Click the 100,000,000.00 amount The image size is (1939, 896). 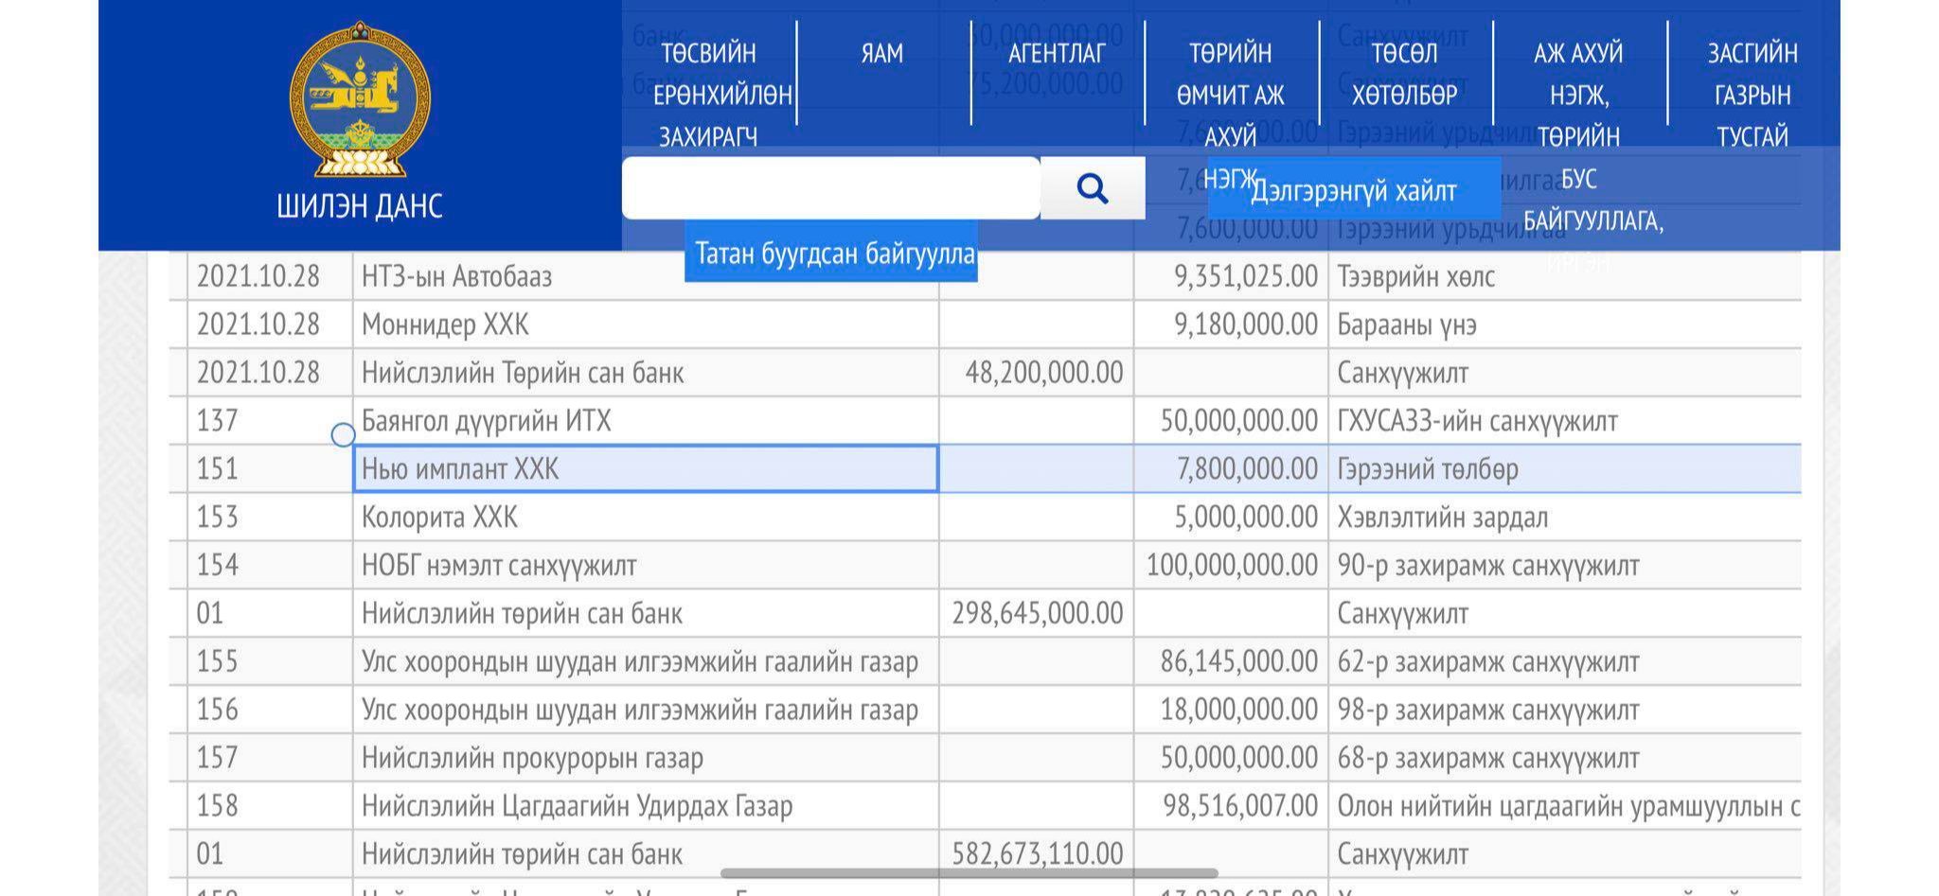[1232, 565]
